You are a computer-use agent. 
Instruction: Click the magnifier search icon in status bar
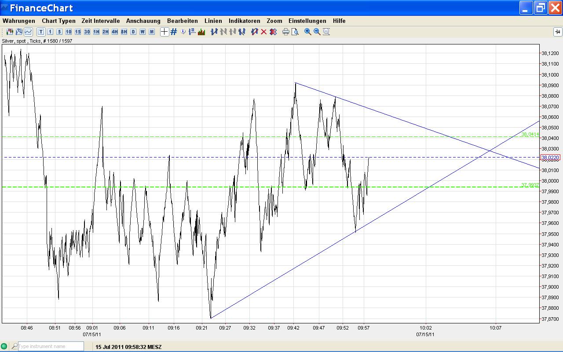(15, 346)
